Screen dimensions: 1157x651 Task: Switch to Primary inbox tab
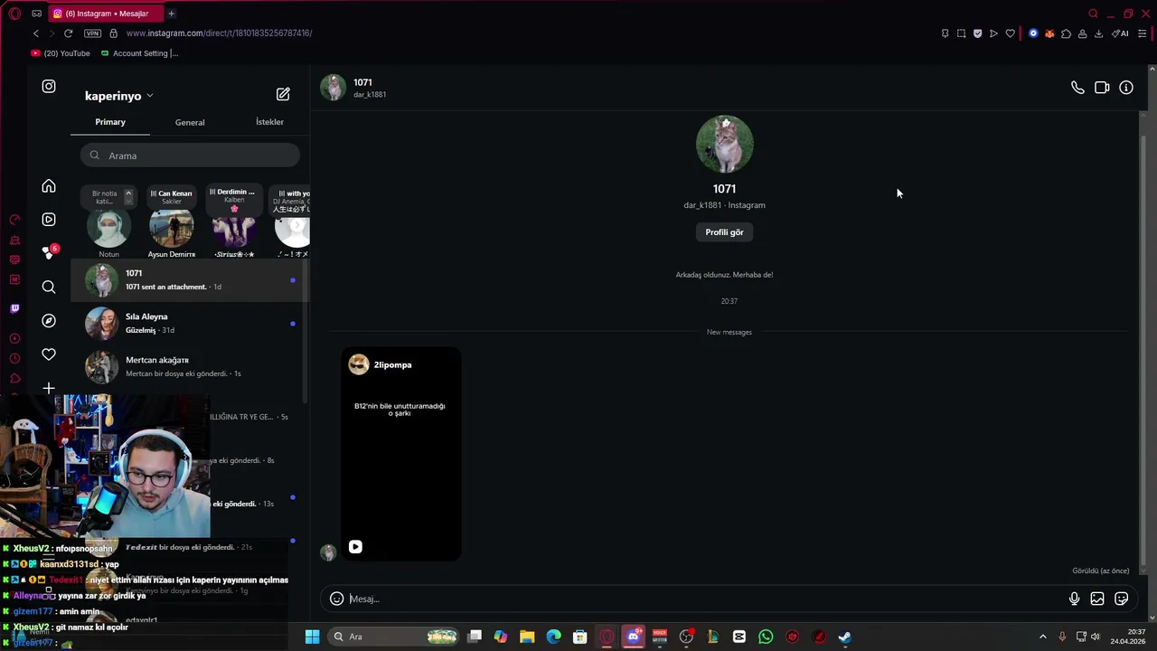point(110,122)
